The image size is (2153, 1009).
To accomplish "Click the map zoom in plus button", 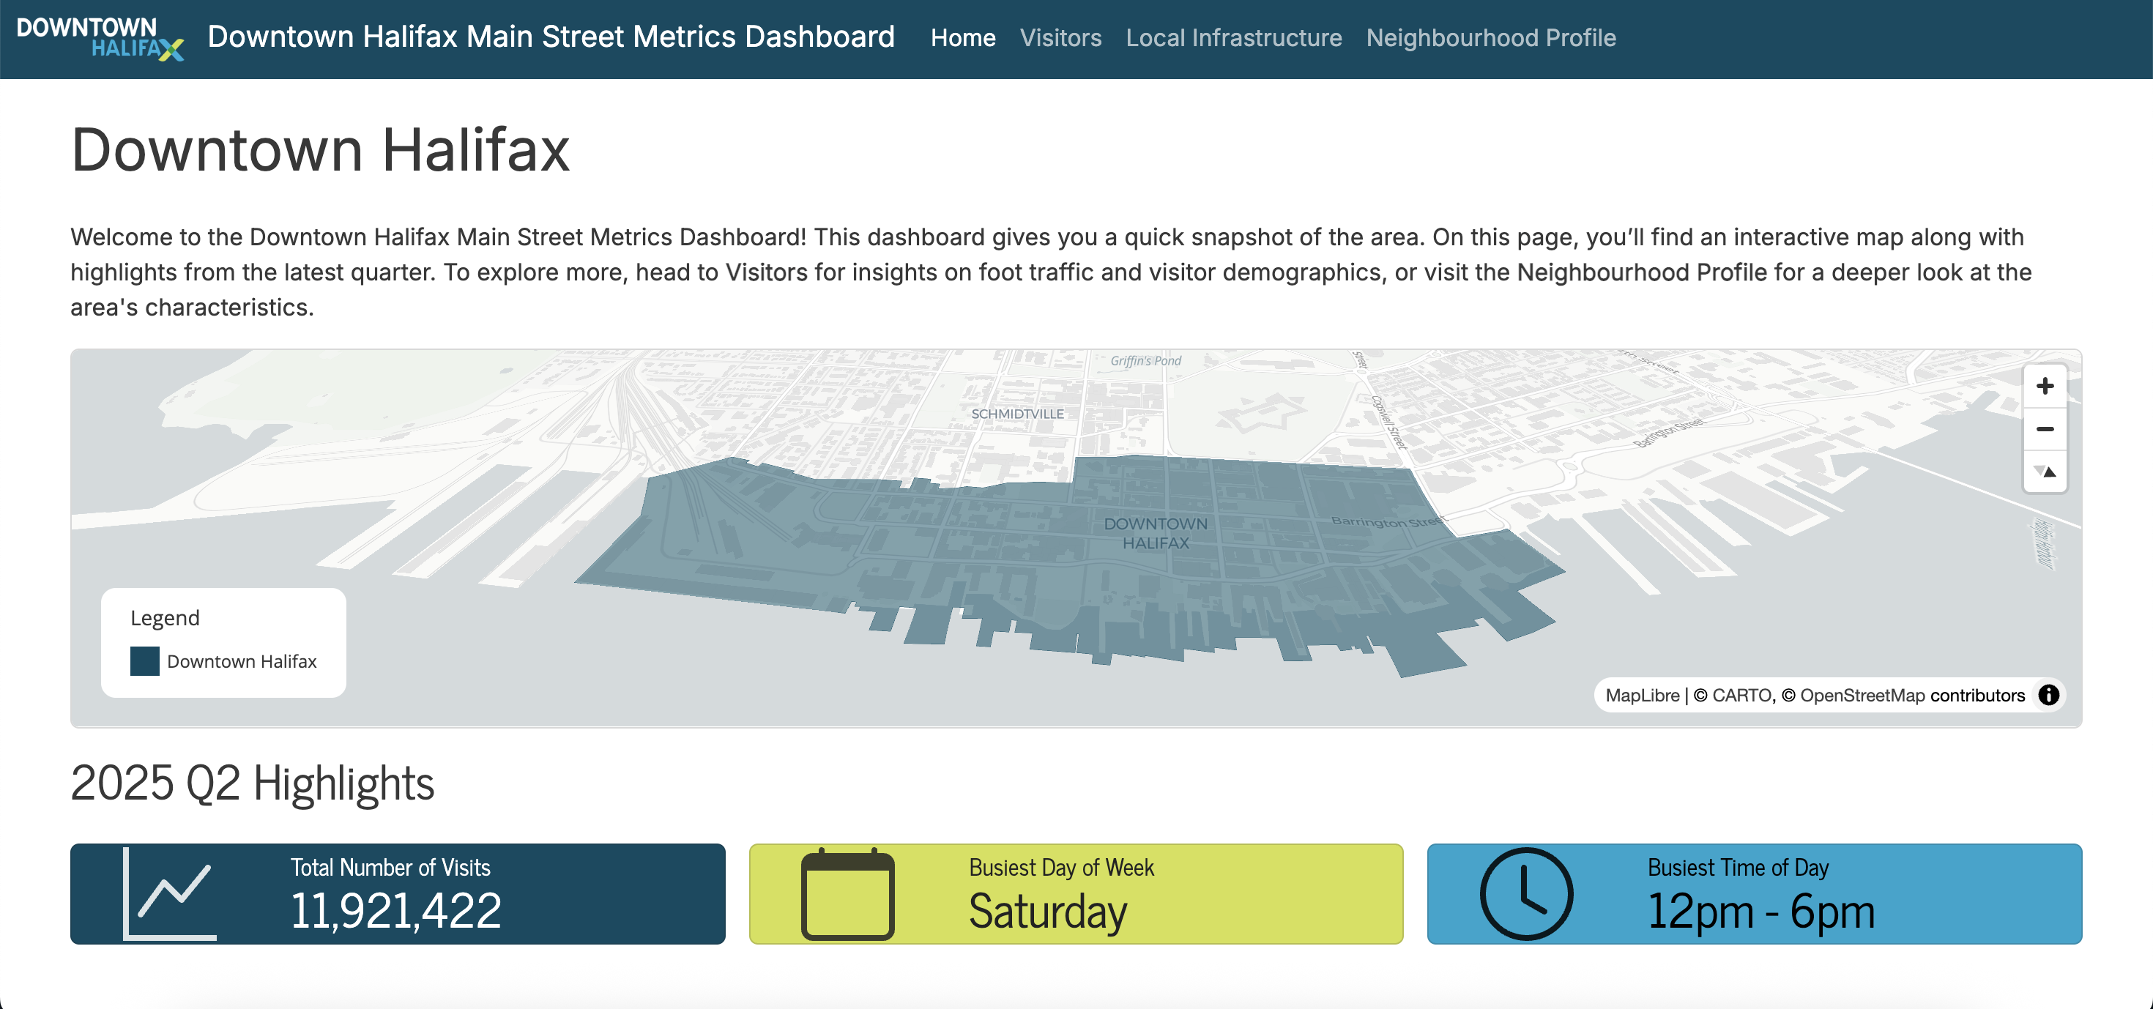I will [x=2045, y=386].
